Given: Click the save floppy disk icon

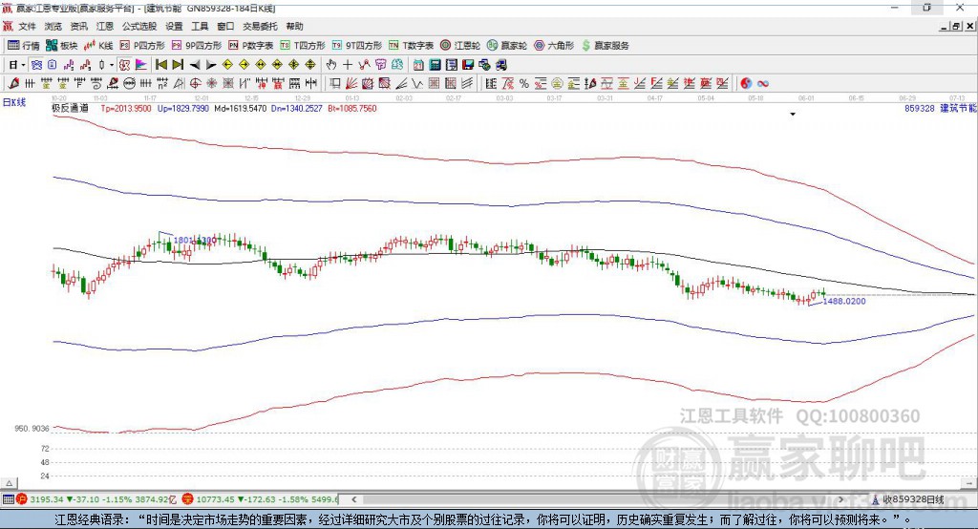Looking at the screenshot, I should pyautogui.click(x=468, y=65).
